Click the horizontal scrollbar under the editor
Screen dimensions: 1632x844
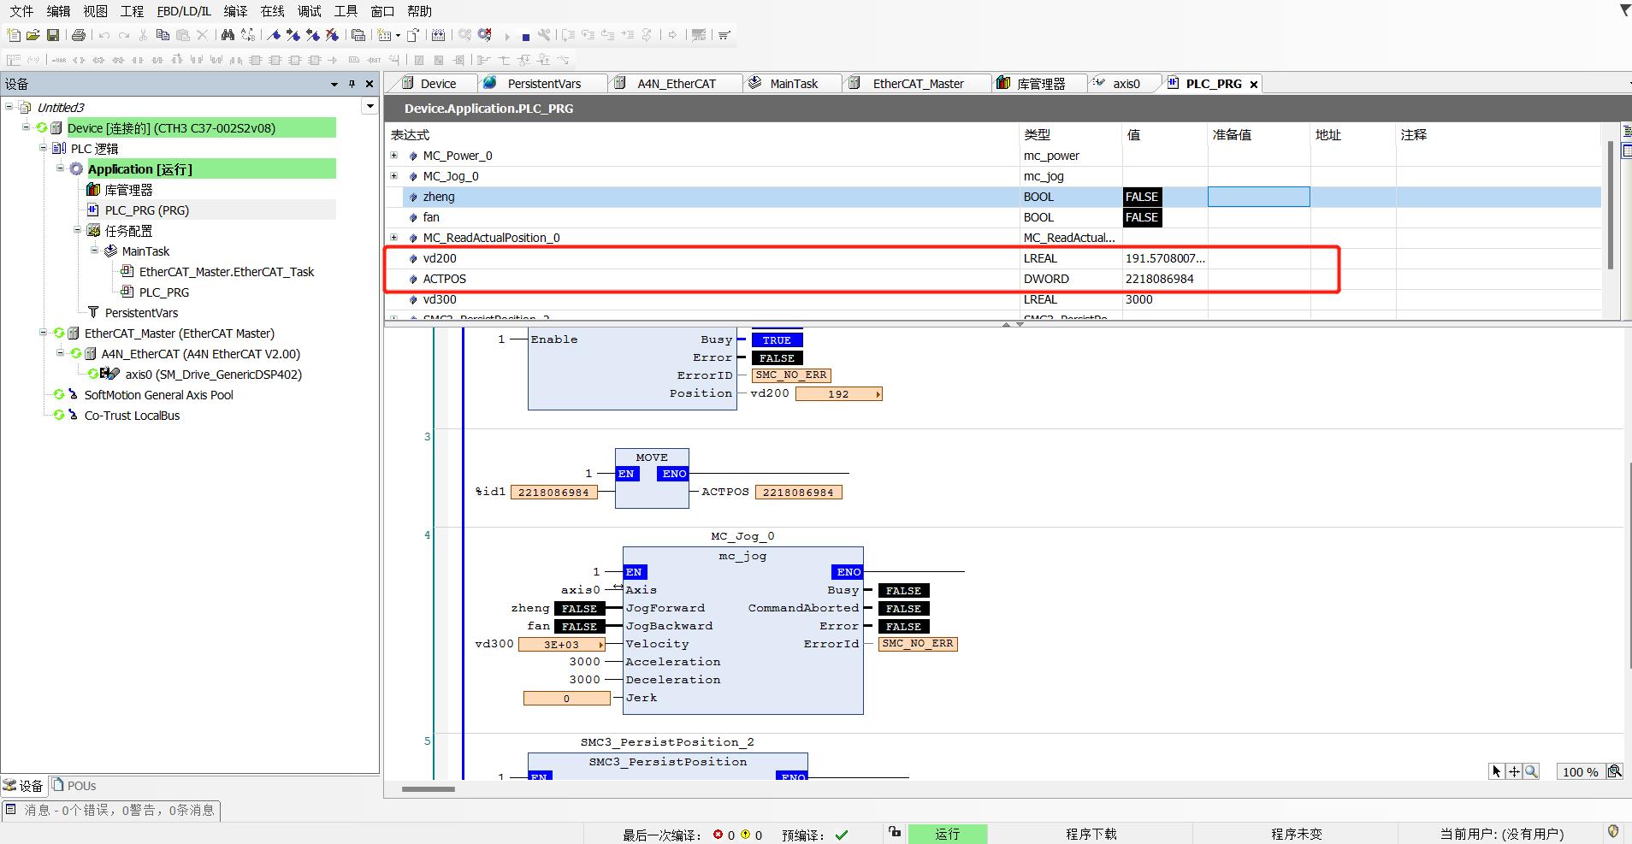click(429, 788)
